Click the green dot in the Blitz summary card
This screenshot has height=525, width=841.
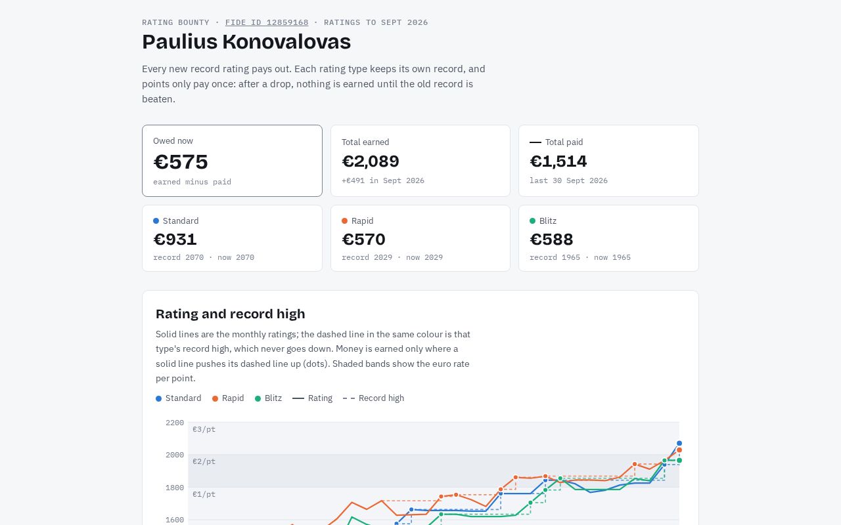click(x=532, y=221)
